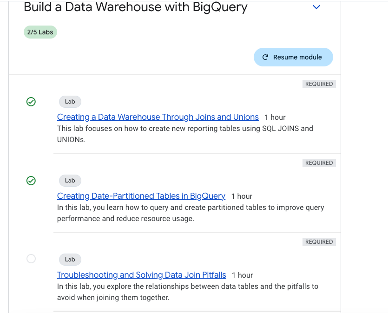Select the REQUIRED label on the first lab

319,84
